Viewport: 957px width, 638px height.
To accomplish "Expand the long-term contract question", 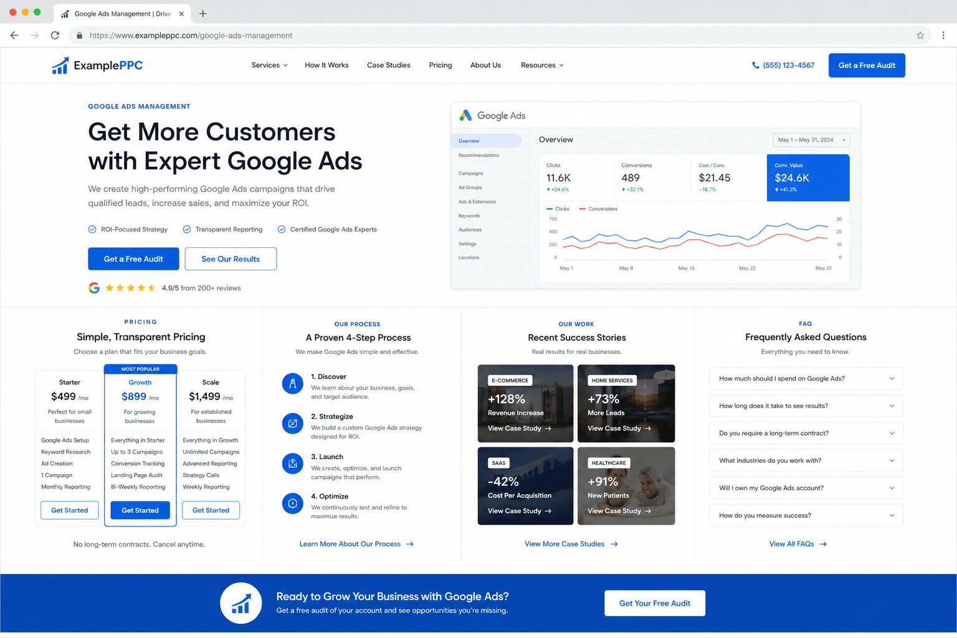I will [806, 434].
